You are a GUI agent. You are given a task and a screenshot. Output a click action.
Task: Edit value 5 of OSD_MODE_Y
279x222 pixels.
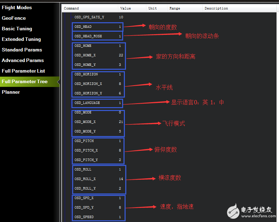click(120, 131)
